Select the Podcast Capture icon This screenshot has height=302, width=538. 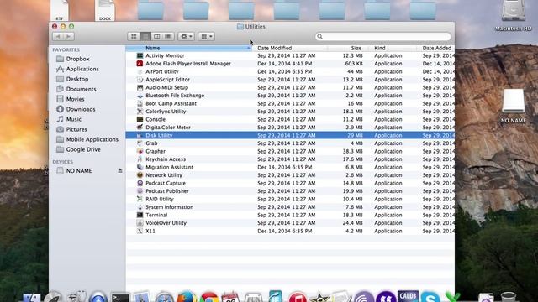point(140,183)
